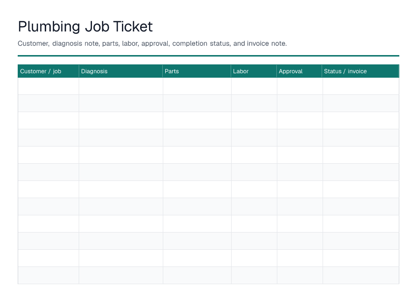Select the subtitle text starting with 'Customer, diagnosis note'

[x=152, y=43]
